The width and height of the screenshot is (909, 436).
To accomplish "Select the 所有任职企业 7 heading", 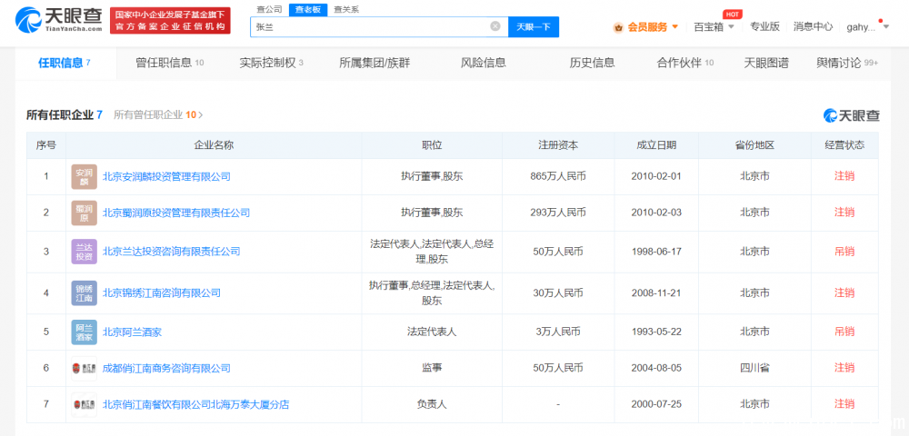I will [65, 114].
